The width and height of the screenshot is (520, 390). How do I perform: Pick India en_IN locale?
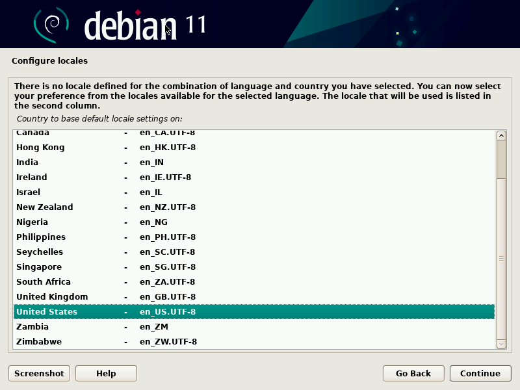point(27,162)
